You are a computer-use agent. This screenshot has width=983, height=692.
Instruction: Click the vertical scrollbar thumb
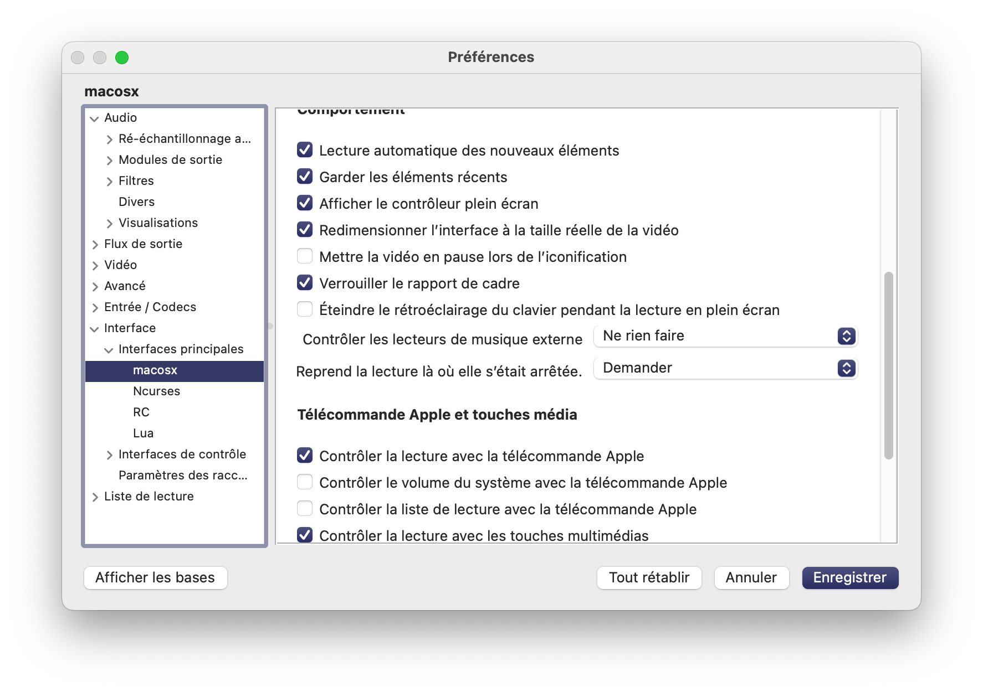coord(889,365)
